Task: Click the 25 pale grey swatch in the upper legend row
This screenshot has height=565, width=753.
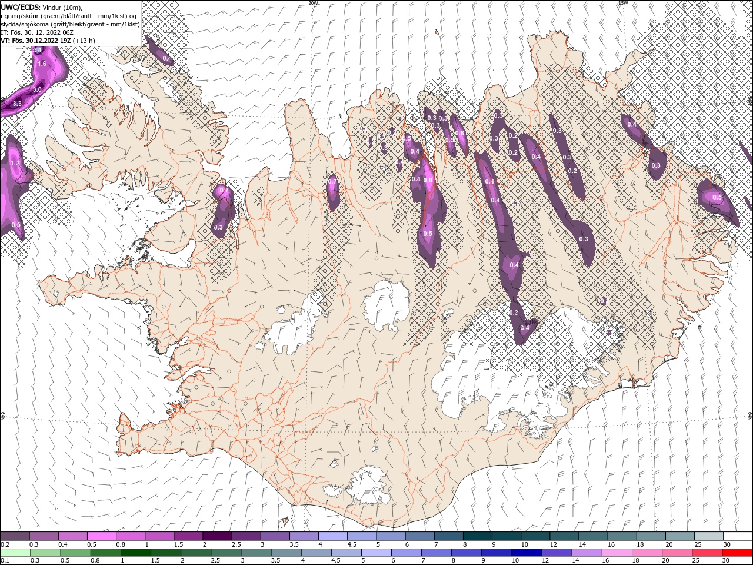Action: coord(708,536)
